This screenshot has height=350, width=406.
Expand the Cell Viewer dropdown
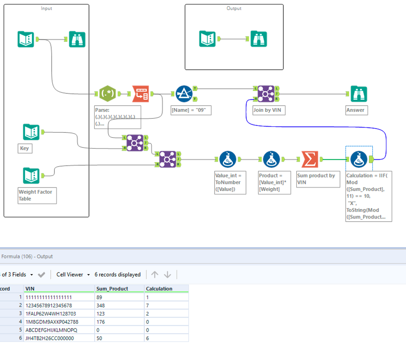pos(89,275)
